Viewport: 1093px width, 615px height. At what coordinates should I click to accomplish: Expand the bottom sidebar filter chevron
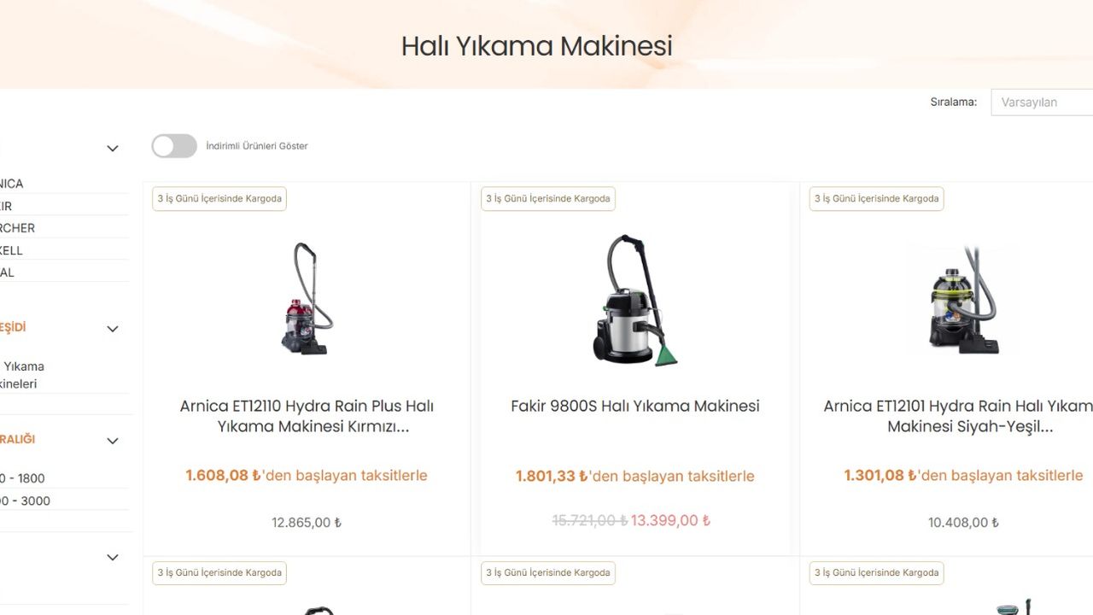(112, 558)
